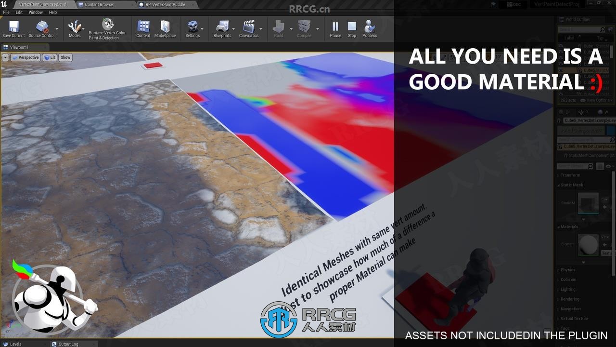Open the Help menu
616x347 pixels.
click(53, 13)
